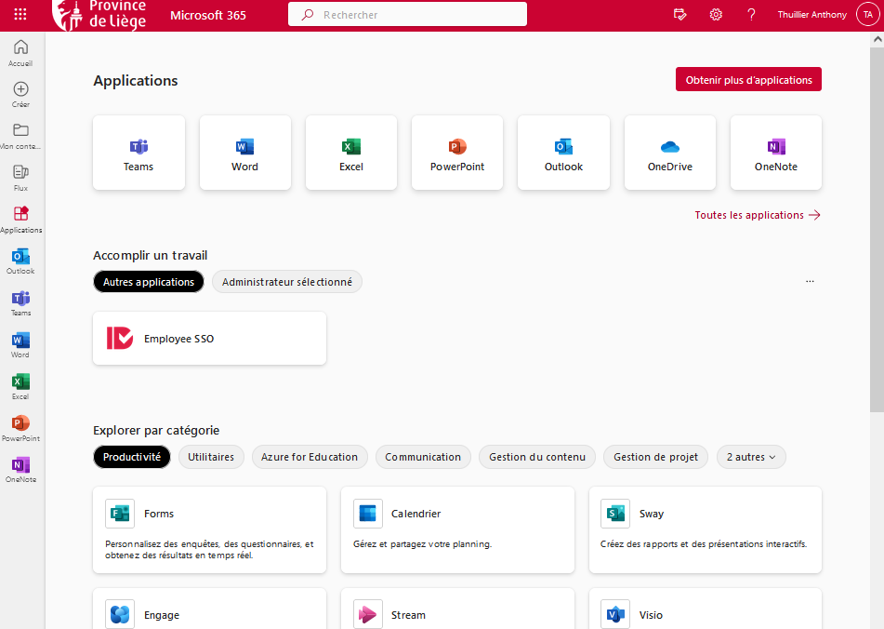This screenshot has height=629, width=884.
Task: Open Créer in the left sidebar
Action: [x=20, y=95]
